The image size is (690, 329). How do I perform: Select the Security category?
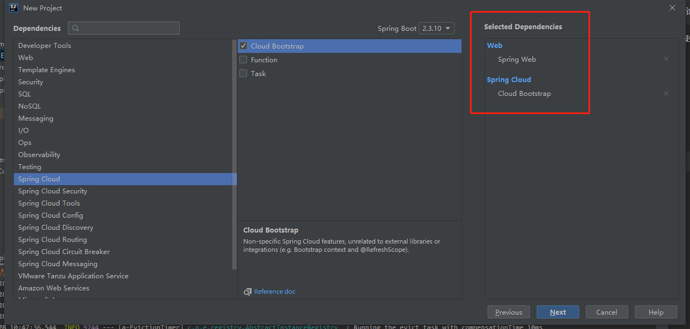[x=123, y=82]
